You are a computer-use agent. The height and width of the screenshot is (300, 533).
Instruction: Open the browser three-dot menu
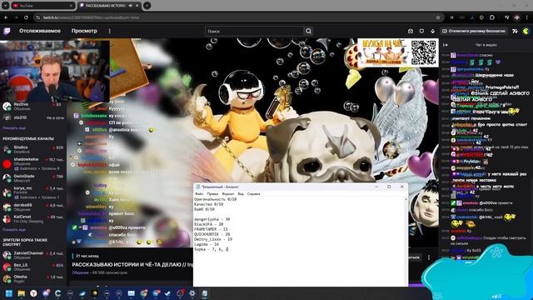coord(527,17)
